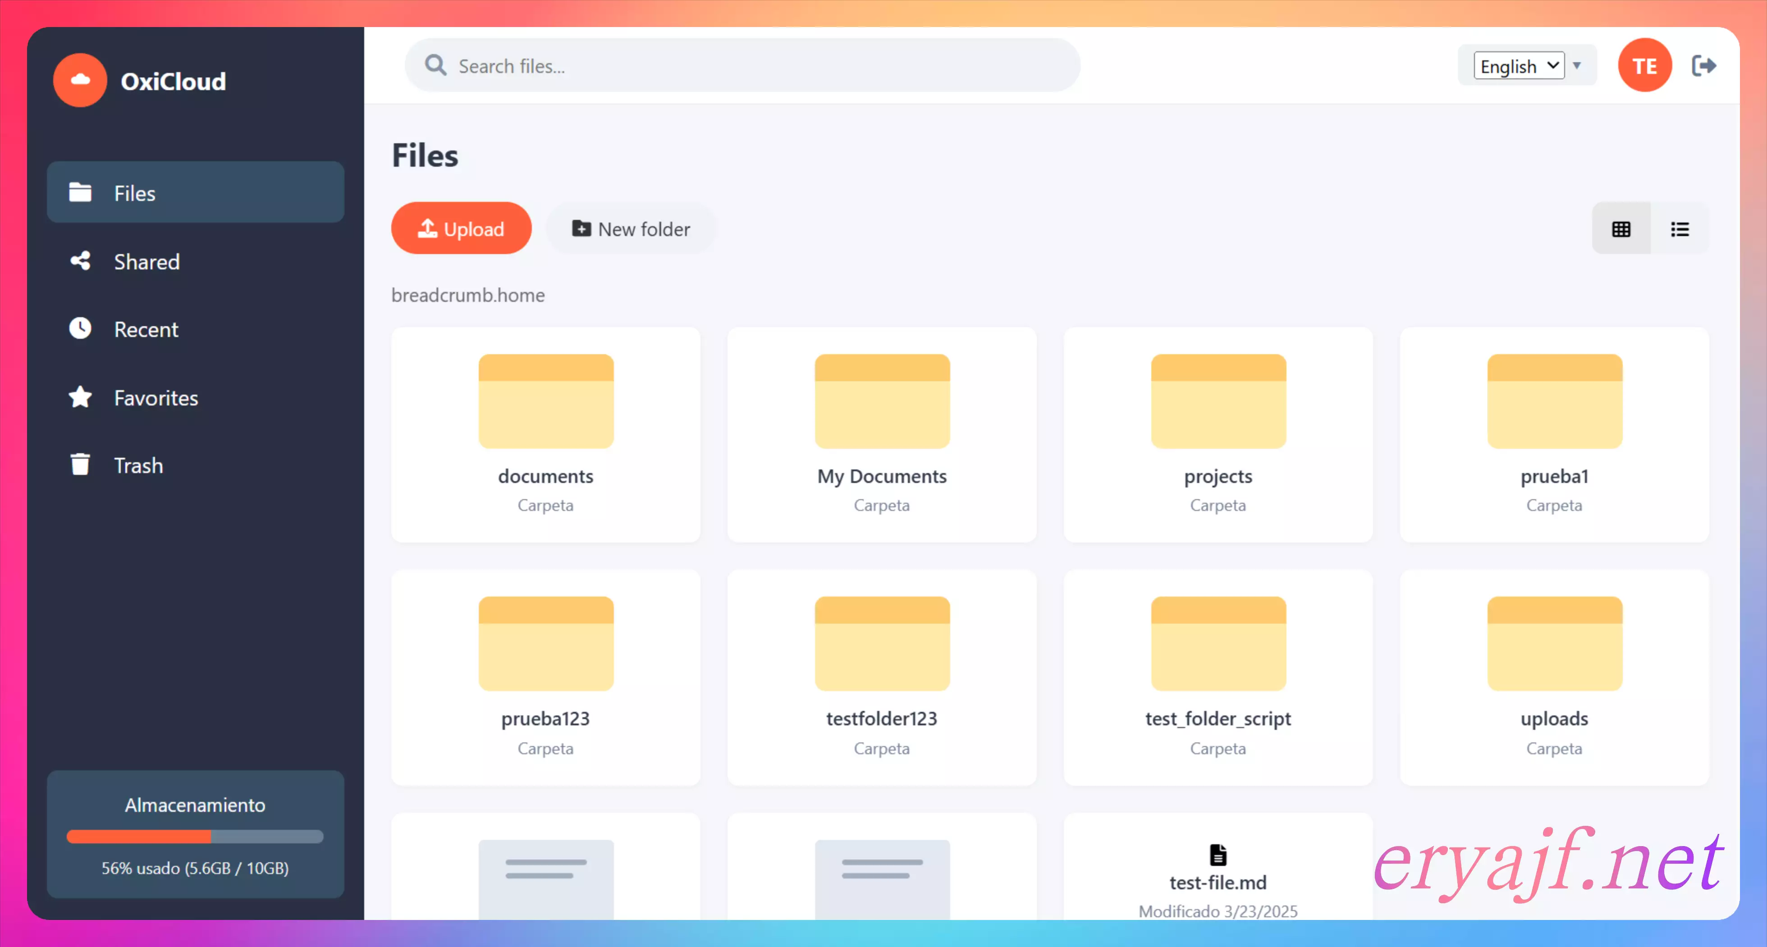Click the uploads folder name

[1554, 719]
